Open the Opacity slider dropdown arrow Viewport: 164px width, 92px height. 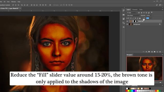point(151,15)
